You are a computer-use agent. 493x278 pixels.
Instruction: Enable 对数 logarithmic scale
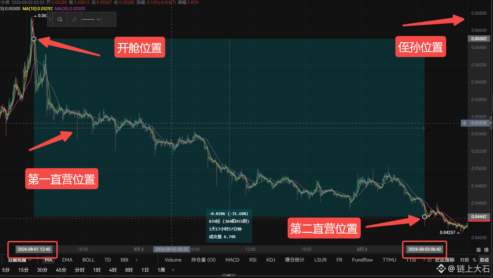465,260
